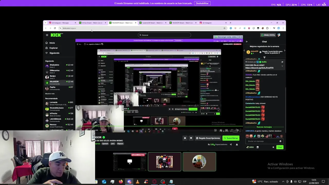Open Firefox from the taskbar
Screen dimensions: 329x185
[x=121, y=182]
